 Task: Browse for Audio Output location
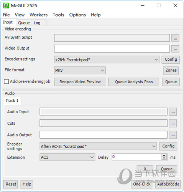(173, 135)
